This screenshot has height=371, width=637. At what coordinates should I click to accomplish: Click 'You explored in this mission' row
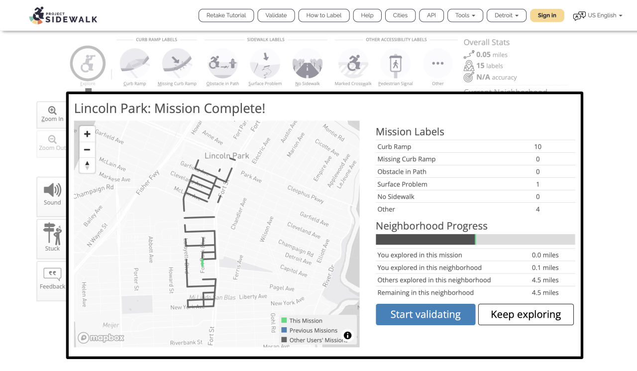[475, 255]
